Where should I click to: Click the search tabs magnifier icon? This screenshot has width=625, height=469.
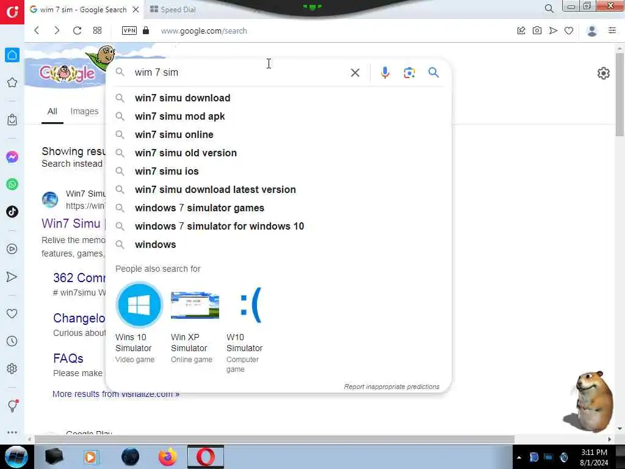pyautogui.click(x=549, y=9)
